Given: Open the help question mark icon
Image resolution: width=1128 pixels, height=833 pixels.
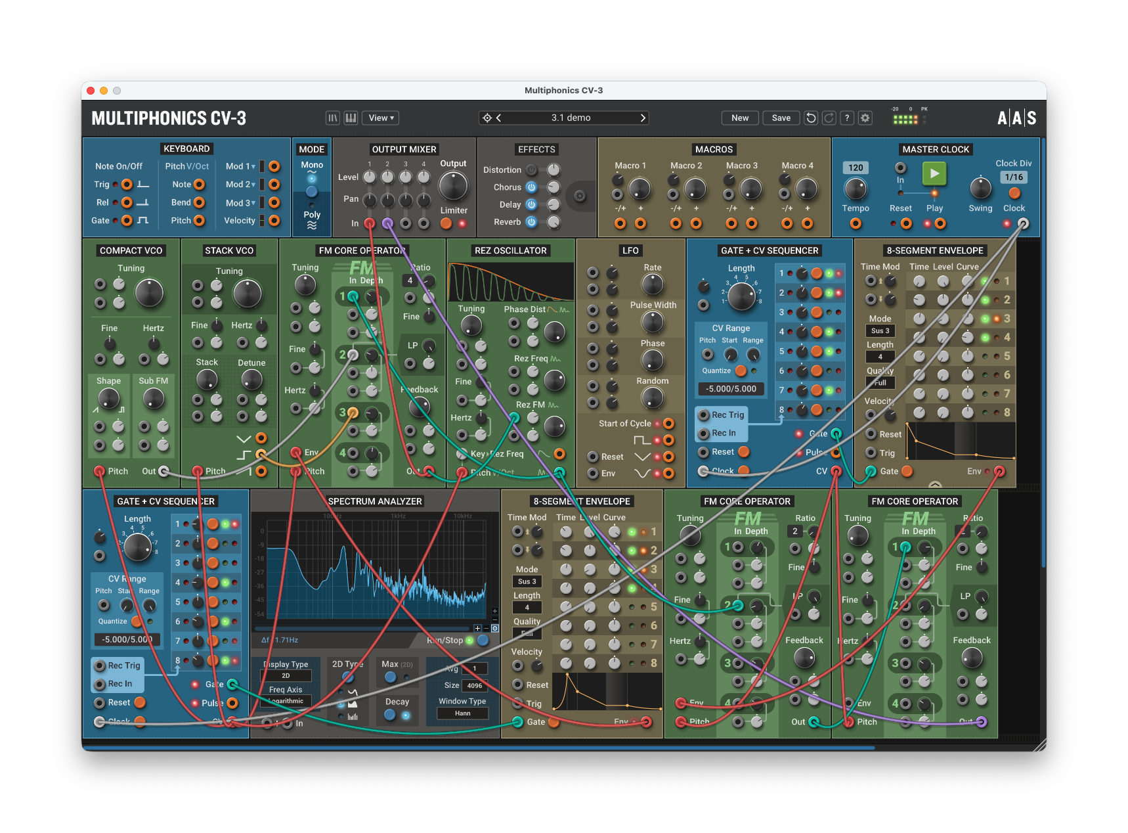Looking at the screenshot, I should (847, 118).
